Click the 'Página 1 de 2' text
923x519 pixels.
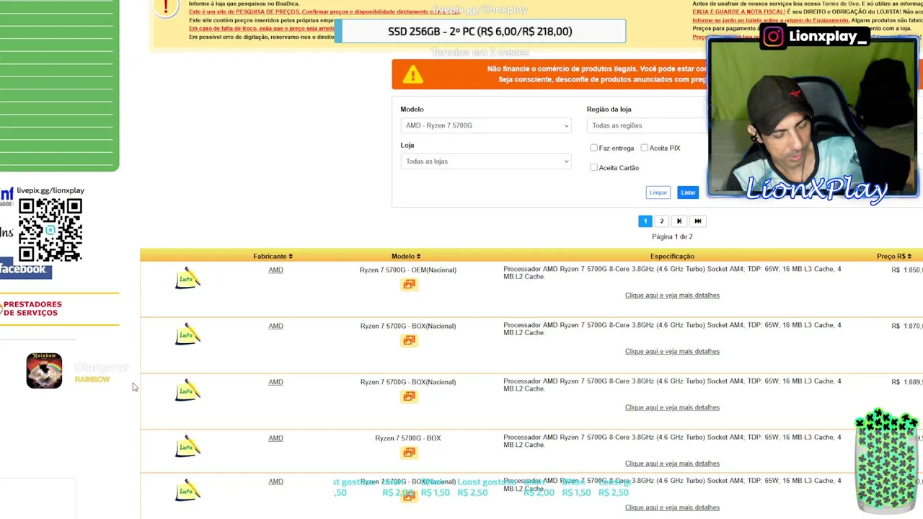coord(672,236)
